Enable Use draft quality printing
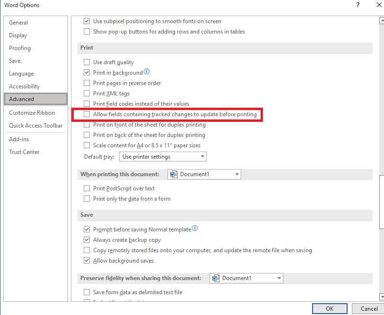Viewport: 384px width, 315px height. (x=87, y=62)
